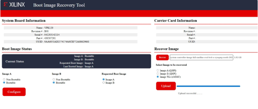Select Image A Bootable option
Screen dimensions: 258x109
tap(4, 83)
